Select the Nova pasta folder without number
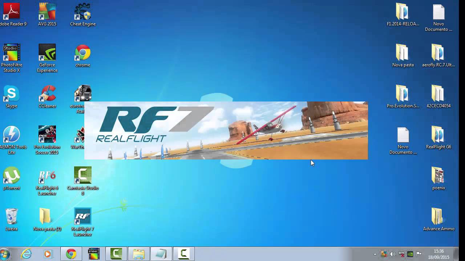 (403, 56)
